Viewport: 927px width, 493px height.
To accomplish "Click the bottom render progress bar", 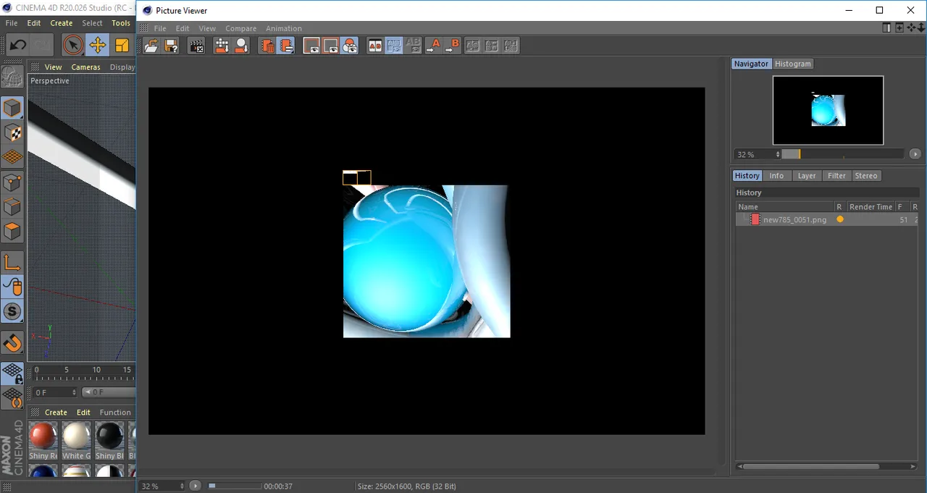I will point(234,486).
